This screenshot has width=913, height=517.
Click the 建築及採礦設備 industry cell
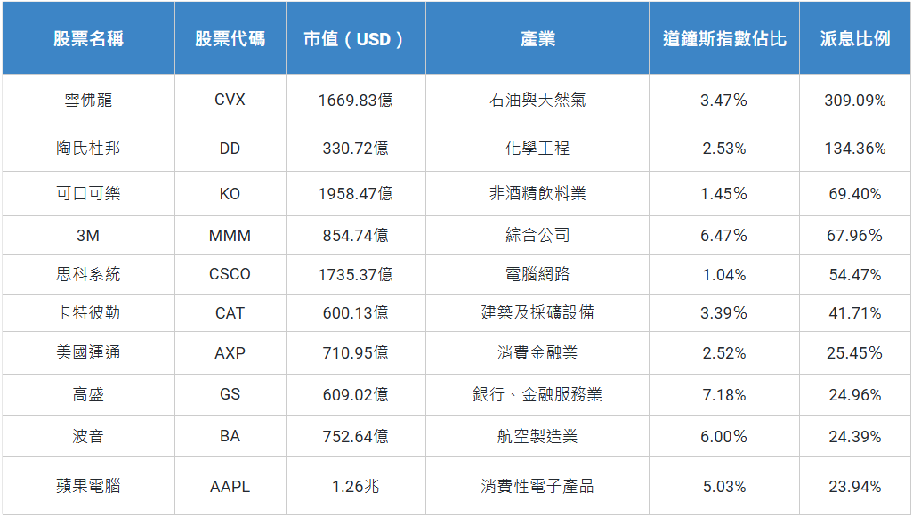click(x=537, y=312)
